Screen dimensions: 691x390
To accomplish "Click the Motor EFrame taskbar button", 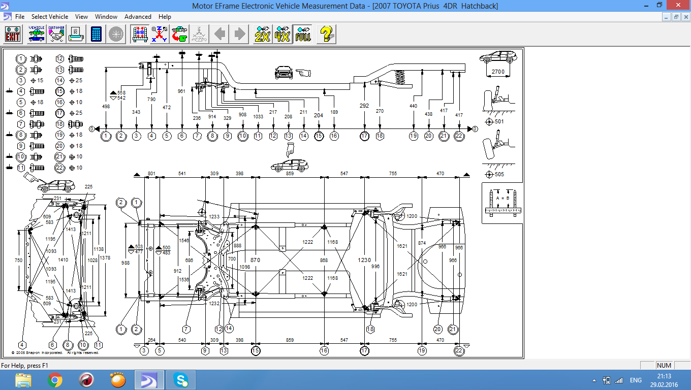I will click(x=149, y=379).
